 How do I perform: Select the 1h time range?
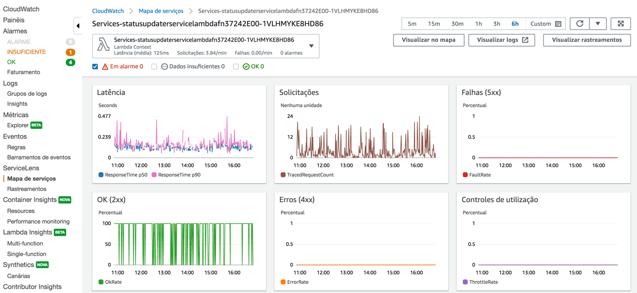tap(479, 24)
